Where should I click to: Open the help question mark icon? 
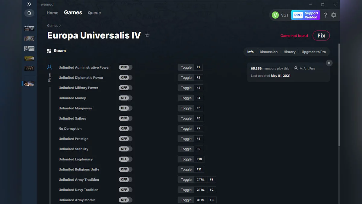click(325, 15)
